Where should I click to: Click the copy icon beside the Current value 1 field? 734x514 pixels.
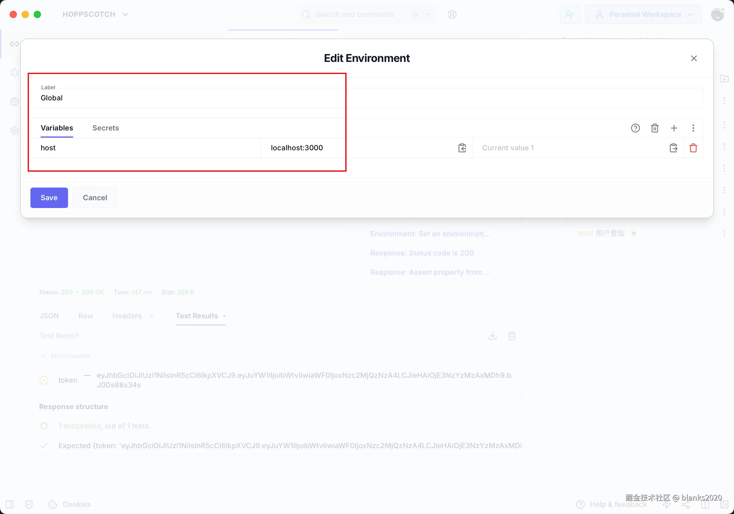[x=673, y=148]
